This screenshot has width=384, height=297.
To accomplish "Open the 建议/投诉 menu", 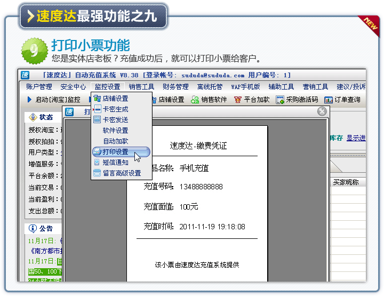I will 351,87.
